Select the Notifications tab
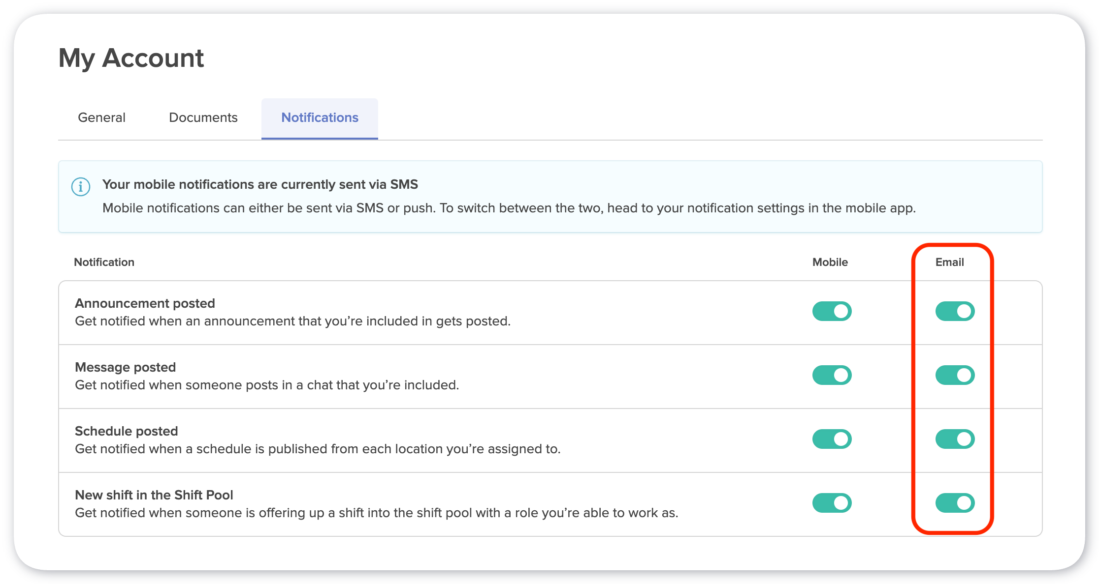Image resolution: width=1099 pixels, height=584 pixels. click(x=320, y=117)
